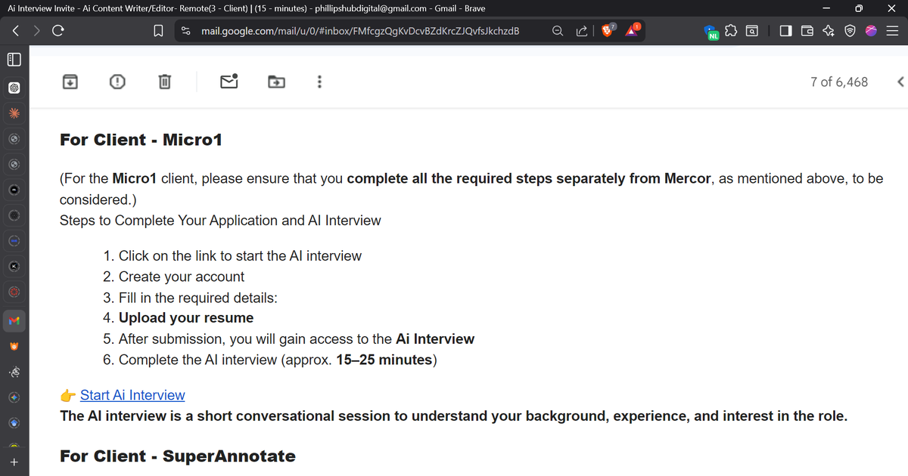Screen dimensions: 908x476
Task: Open more email actions with three-dot menu
Action: [x=319, y=82]
